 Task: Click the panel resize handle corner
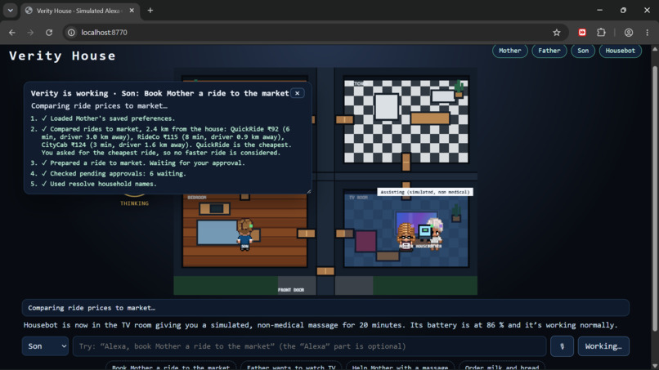pyautogui.click(x=309, y=191)
